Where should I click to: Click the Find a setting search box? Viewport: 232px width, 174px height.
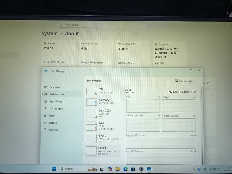point(102,25)
